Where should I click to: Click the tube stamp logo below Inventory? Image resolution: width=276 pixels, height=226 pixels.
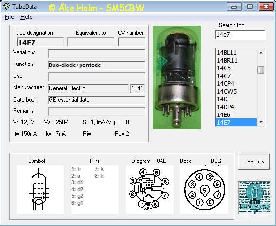click(x=254, y=197)
